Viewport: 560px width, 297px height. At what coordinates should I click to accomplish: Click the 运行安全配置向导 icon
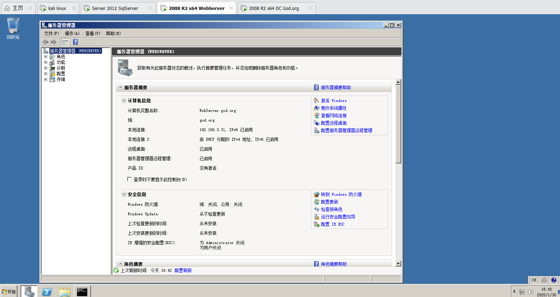tap(316, 217)
